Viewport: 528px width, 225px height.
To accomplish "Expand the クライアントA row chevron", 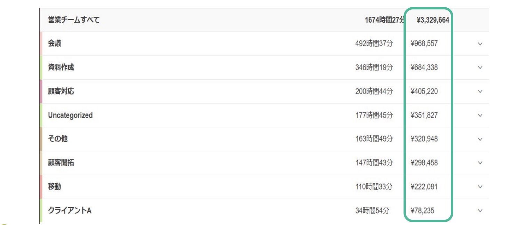I will click(x=480, y=210).
